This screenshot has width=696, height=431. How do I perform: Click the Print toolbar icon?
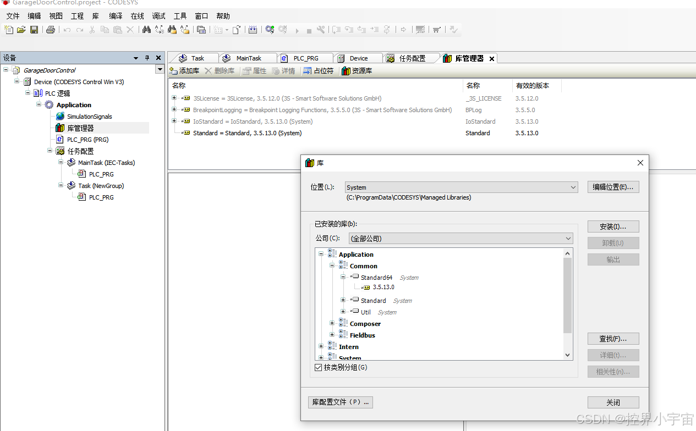pyautogui.click(x=51, y=30)
